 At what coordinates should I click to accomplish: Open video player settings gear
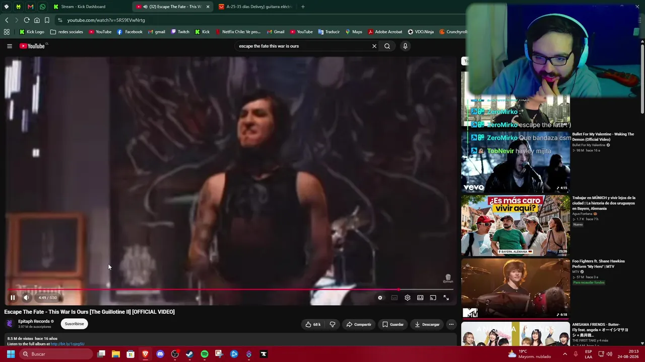pos(407,298)
